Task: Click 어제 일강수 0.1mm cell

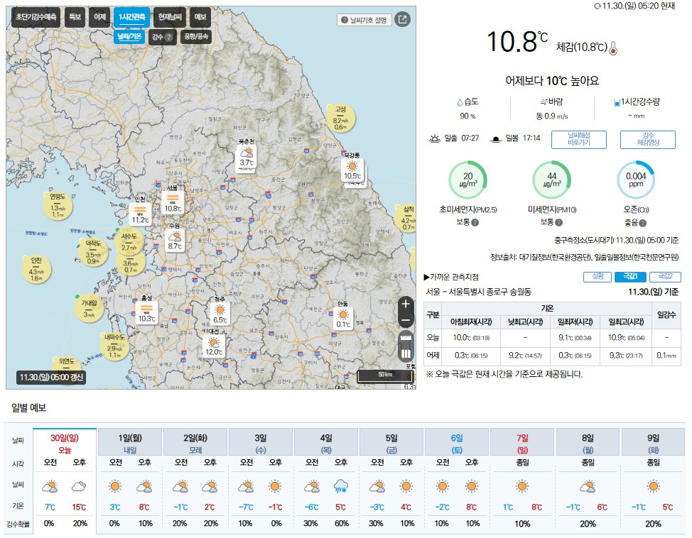Action: click(666, 356)
